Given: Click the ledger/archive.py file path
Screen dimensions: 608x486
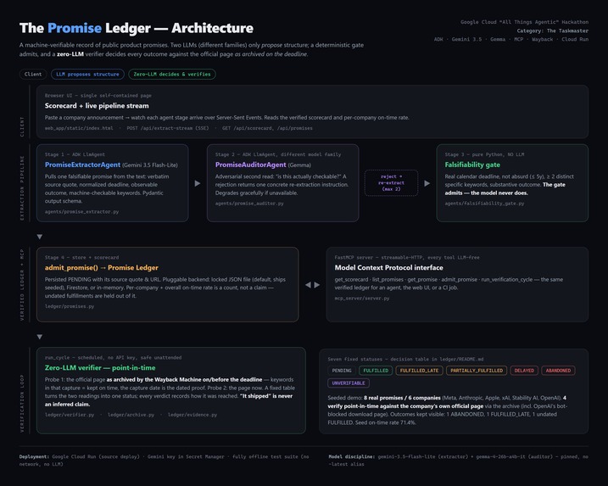Looking at the screenshot, I should [131, 415].
